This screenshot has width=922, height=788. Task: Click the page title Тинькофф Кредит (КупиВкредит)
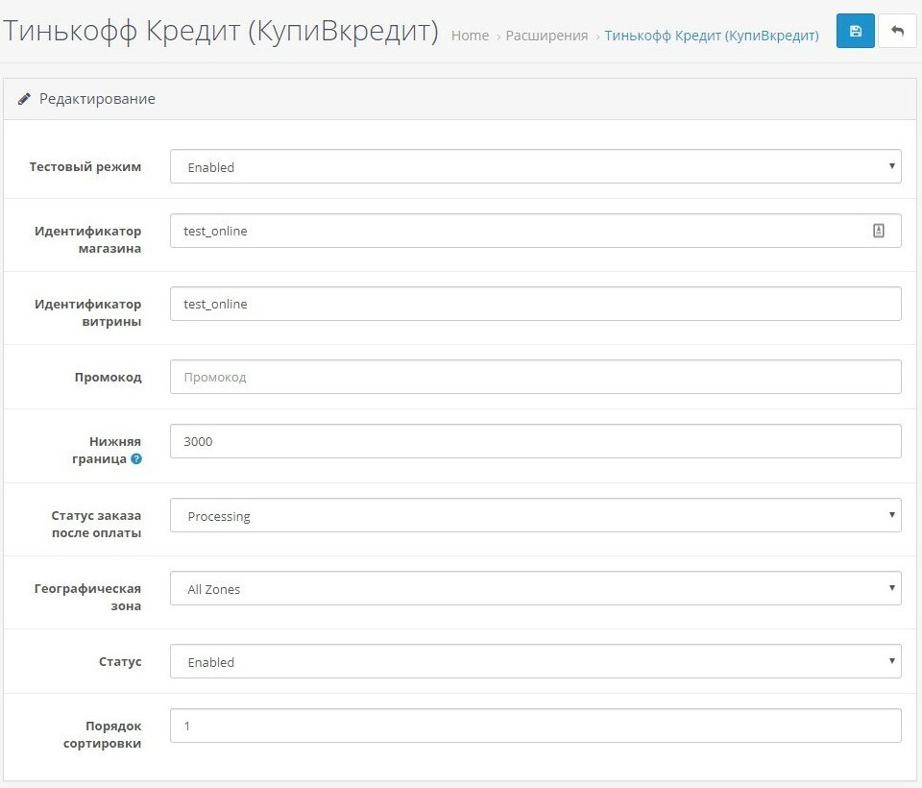tap(221, 31)
